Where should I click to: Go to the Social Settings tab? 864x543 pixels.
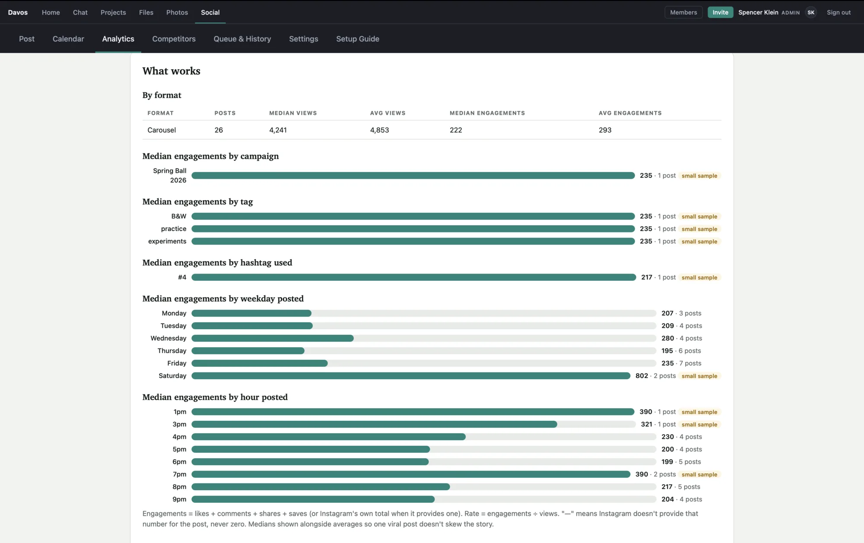304,39
